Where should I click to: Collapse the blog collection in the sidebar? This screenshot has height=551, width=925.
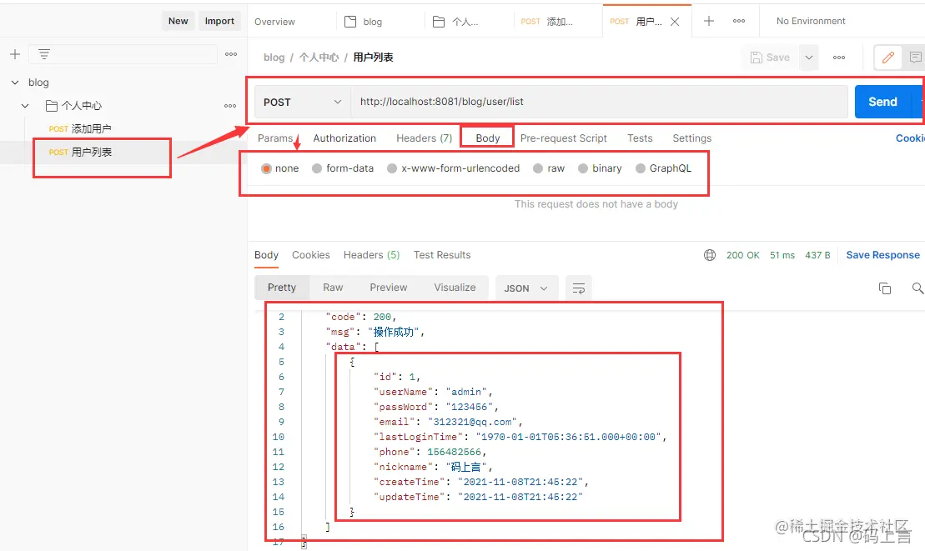point(15,83)
